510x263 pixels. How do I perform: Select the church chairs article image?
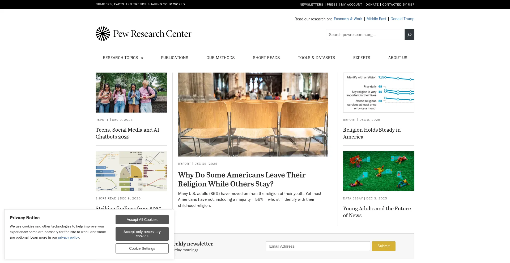253,114
